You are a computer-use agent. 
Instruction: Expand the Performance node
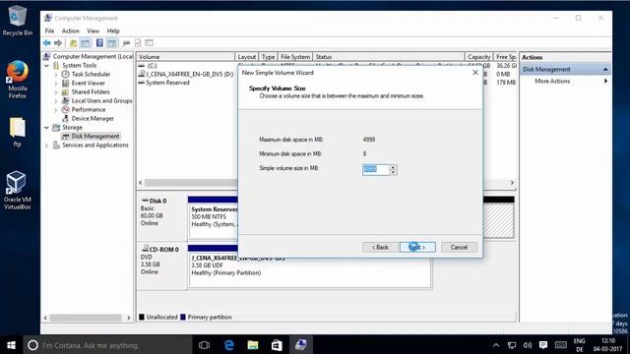(x=56, y=109)
